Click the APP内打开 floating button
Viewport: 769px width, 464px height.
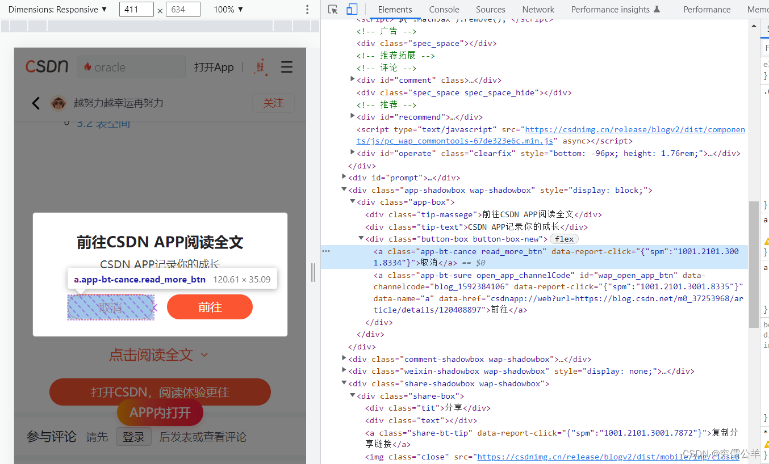click(x=160, y=412)
